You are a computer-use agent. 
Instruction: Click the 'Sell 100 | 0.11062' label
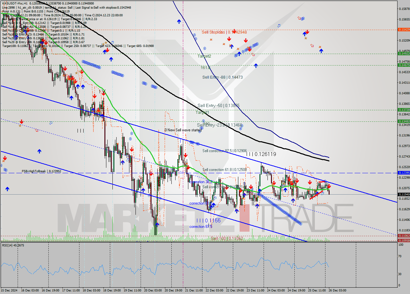tap(227, 238)
